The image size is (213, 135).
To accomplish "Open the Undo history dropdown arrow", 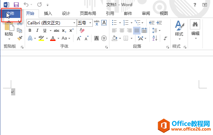I will coord(31,5).
